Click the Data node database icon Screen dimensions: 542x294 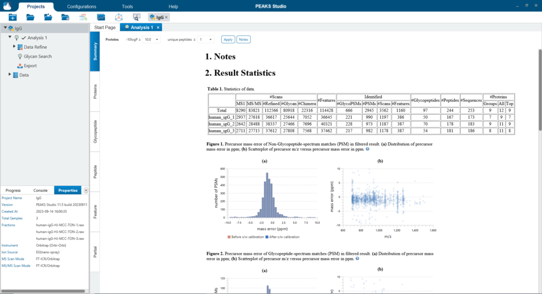pyautogui.click(x=15, y=75)
